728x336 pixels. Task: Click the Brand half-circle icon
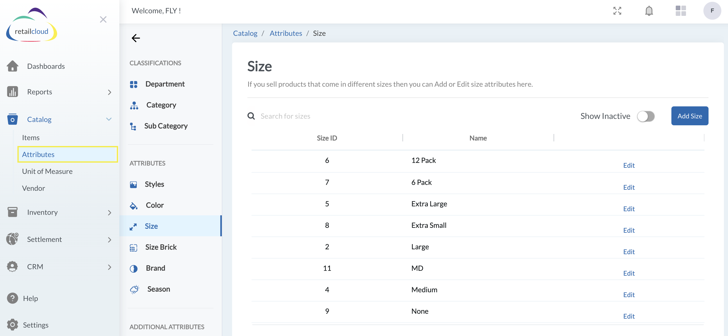click(x=134, y=268)
